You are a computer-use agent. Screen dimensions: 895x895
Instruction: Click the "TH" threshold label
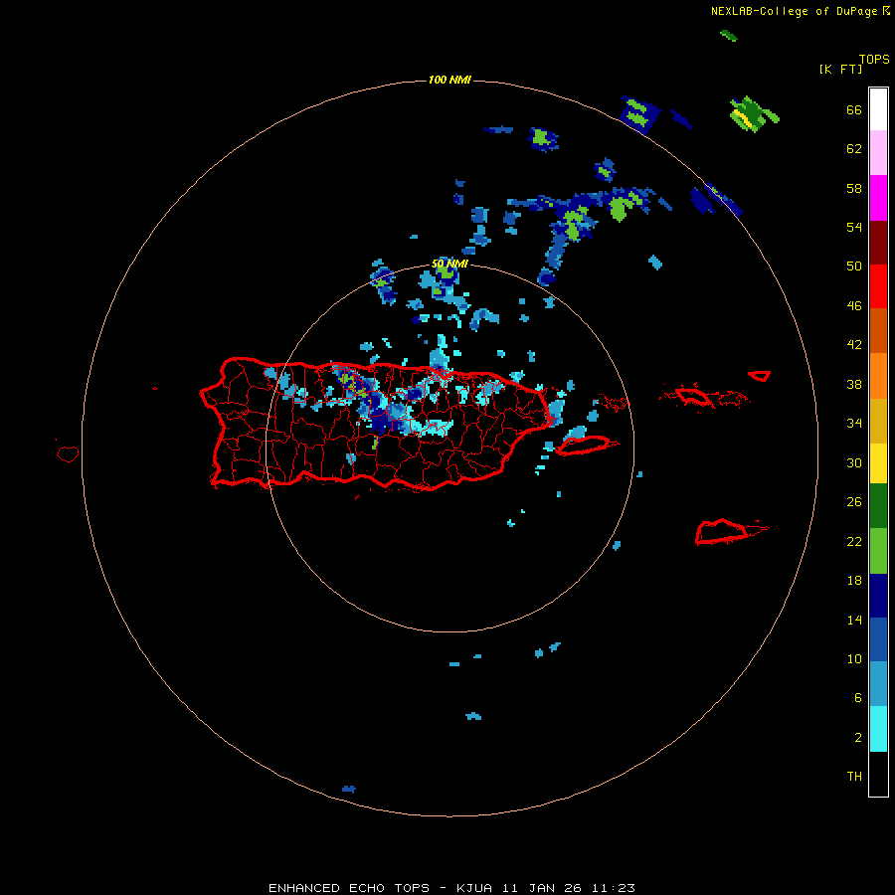click(x=854, y=777)
